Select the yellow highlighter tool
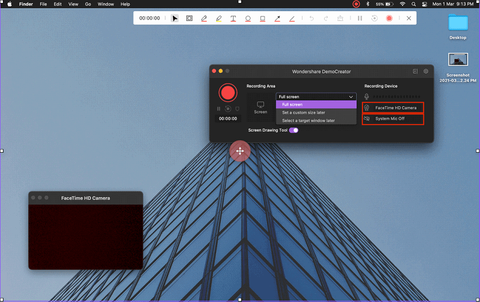 [218, 18]
